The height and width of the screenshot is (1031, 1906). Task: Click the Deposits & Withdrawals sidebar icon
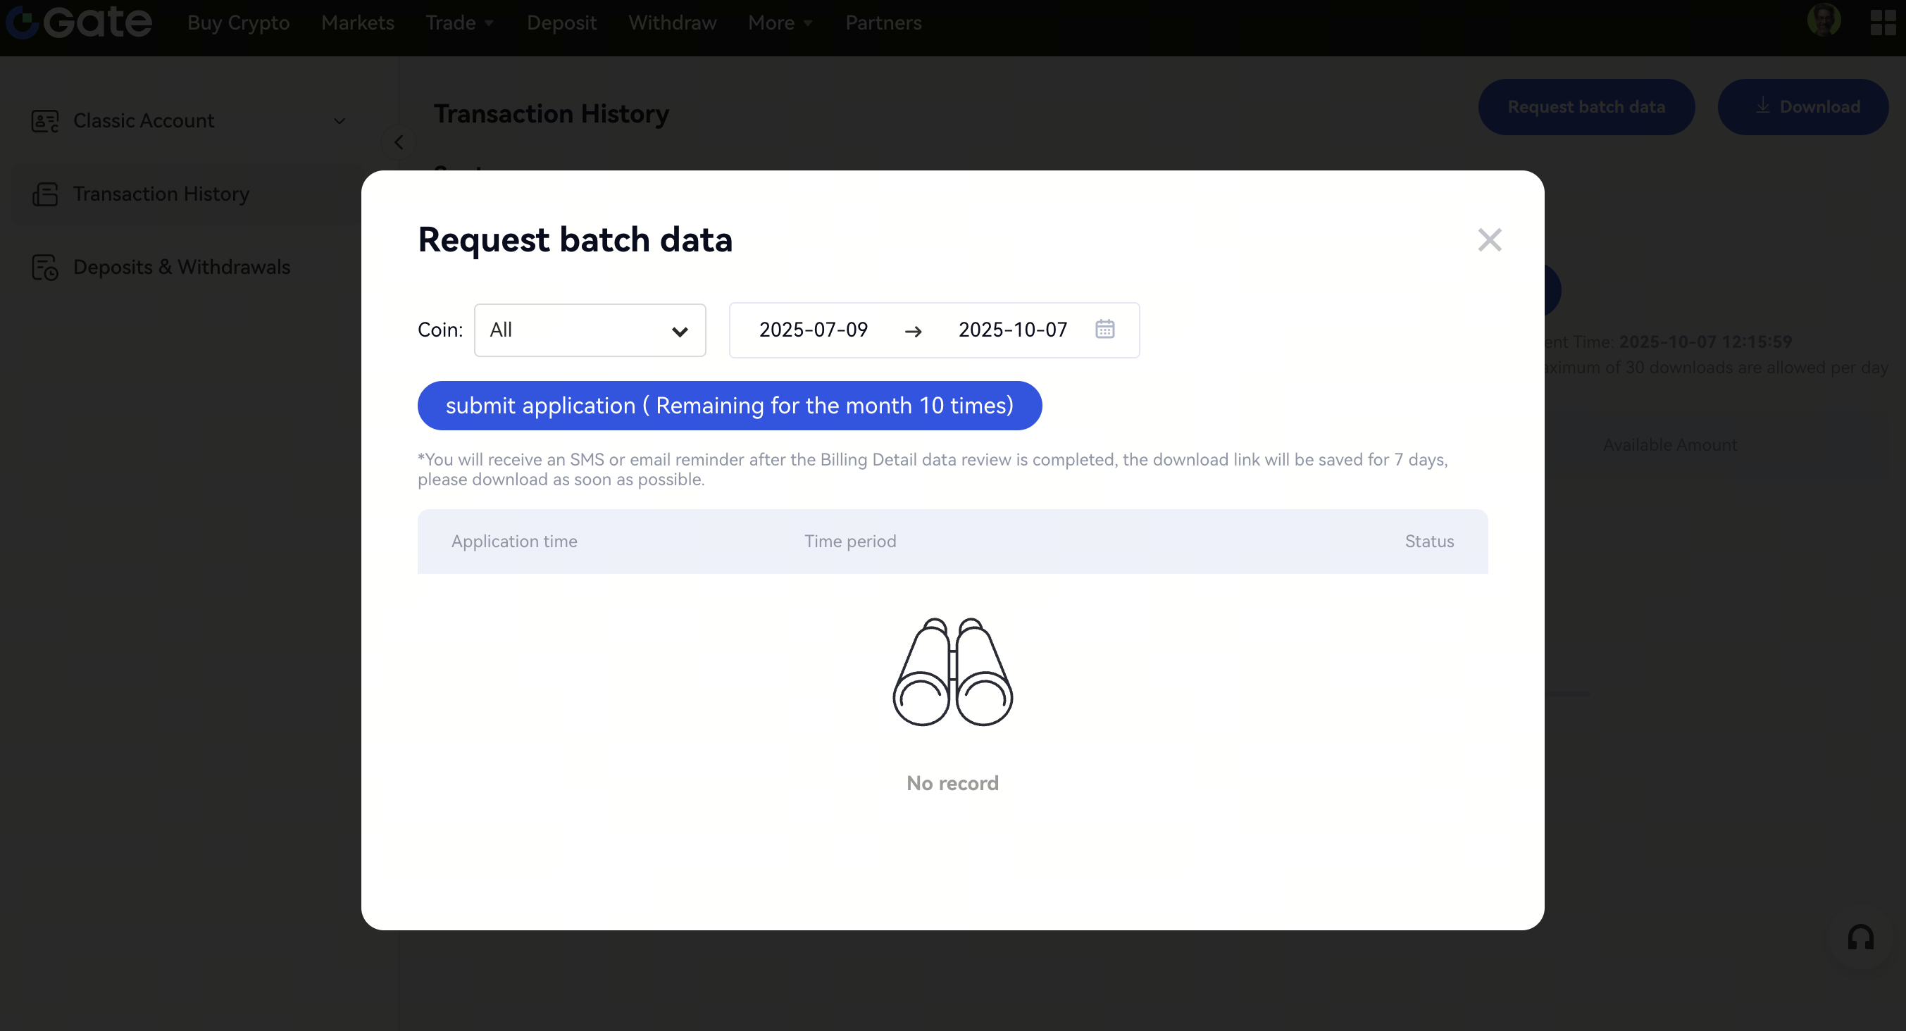[x=44, y=267]
